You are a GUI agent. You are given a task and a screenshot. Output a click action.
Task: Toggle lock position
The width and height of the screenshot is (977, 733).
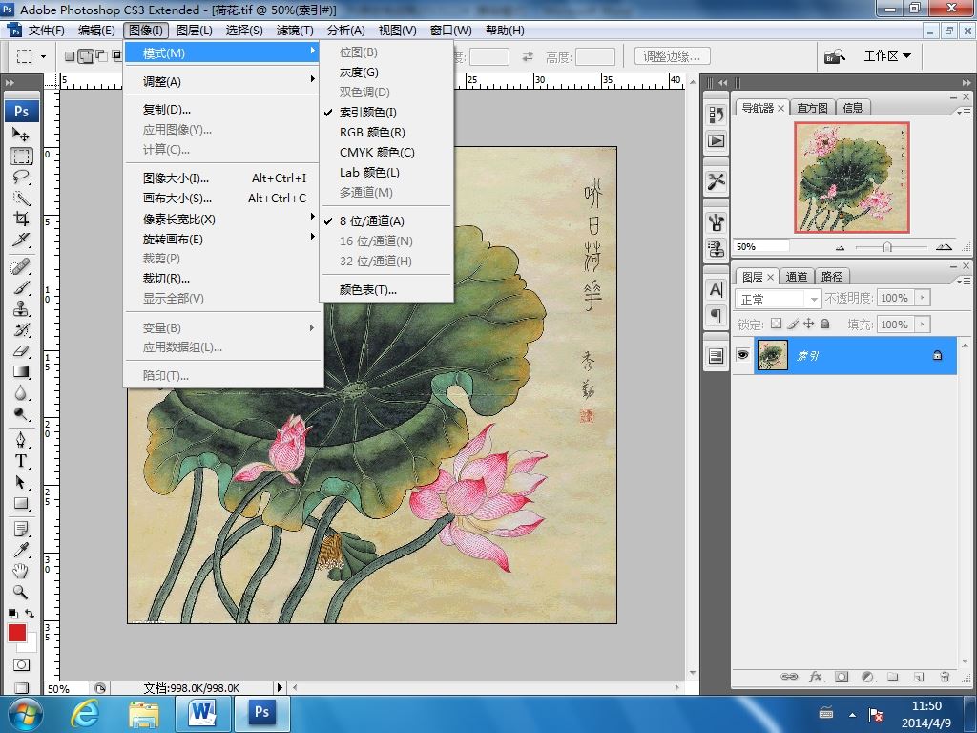tap(809, 324)
